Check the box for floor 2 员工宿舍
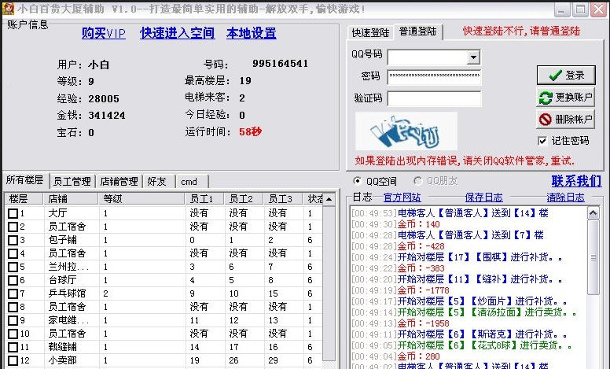Image resolution: width=610 pixels, height=369 pixels. pos(13,227)
